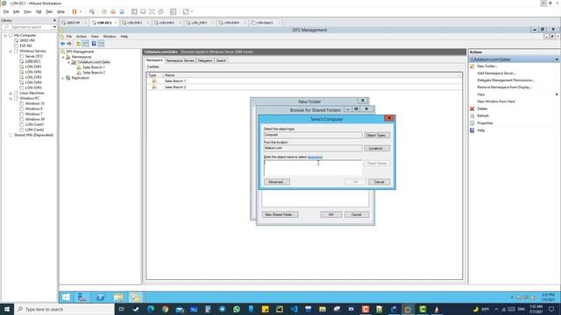Click the guest Windows Start button
This screenshot has height=315, width=561.
(66, 297)
